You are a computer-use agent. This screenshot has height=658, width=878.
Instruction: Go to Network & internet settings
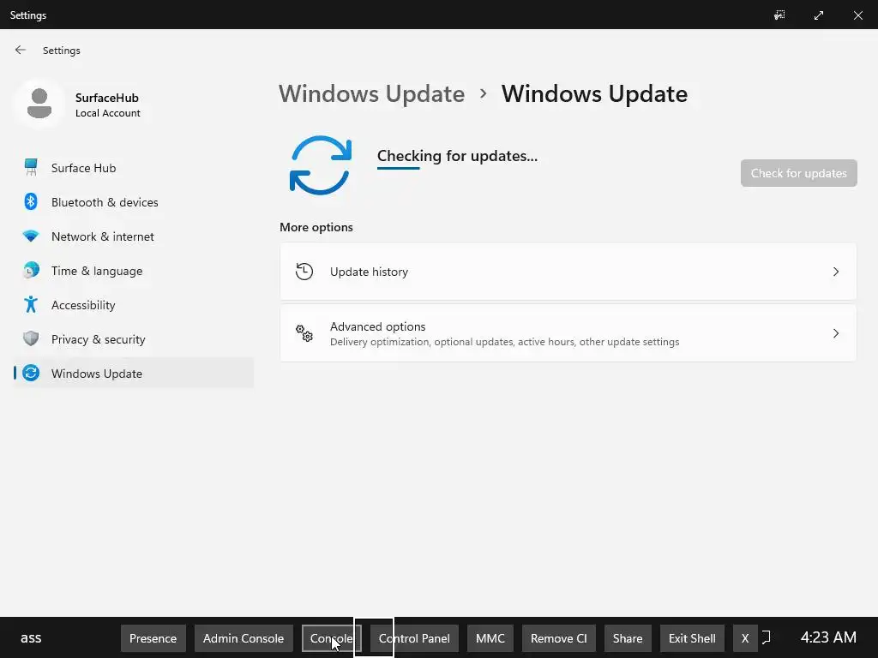[133, 236]
